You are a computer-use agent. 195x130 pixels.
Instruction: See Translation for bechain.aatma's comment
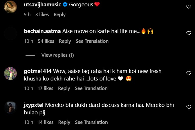coord(92,41)
